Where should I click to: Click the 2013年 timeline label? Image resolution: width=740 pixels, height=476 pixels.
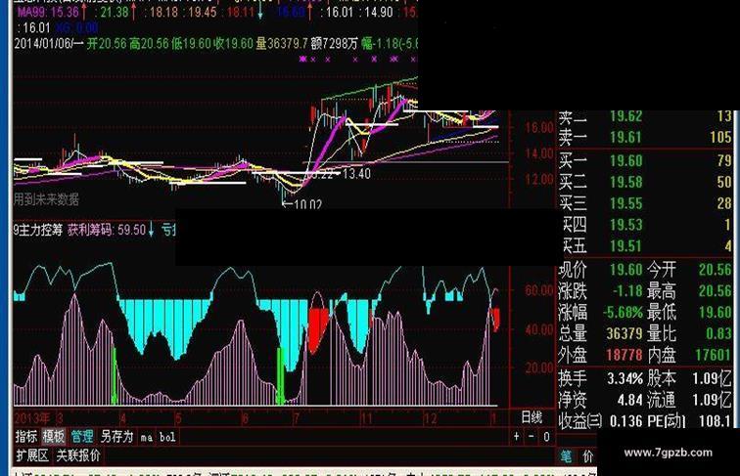[x=31, y=418]
